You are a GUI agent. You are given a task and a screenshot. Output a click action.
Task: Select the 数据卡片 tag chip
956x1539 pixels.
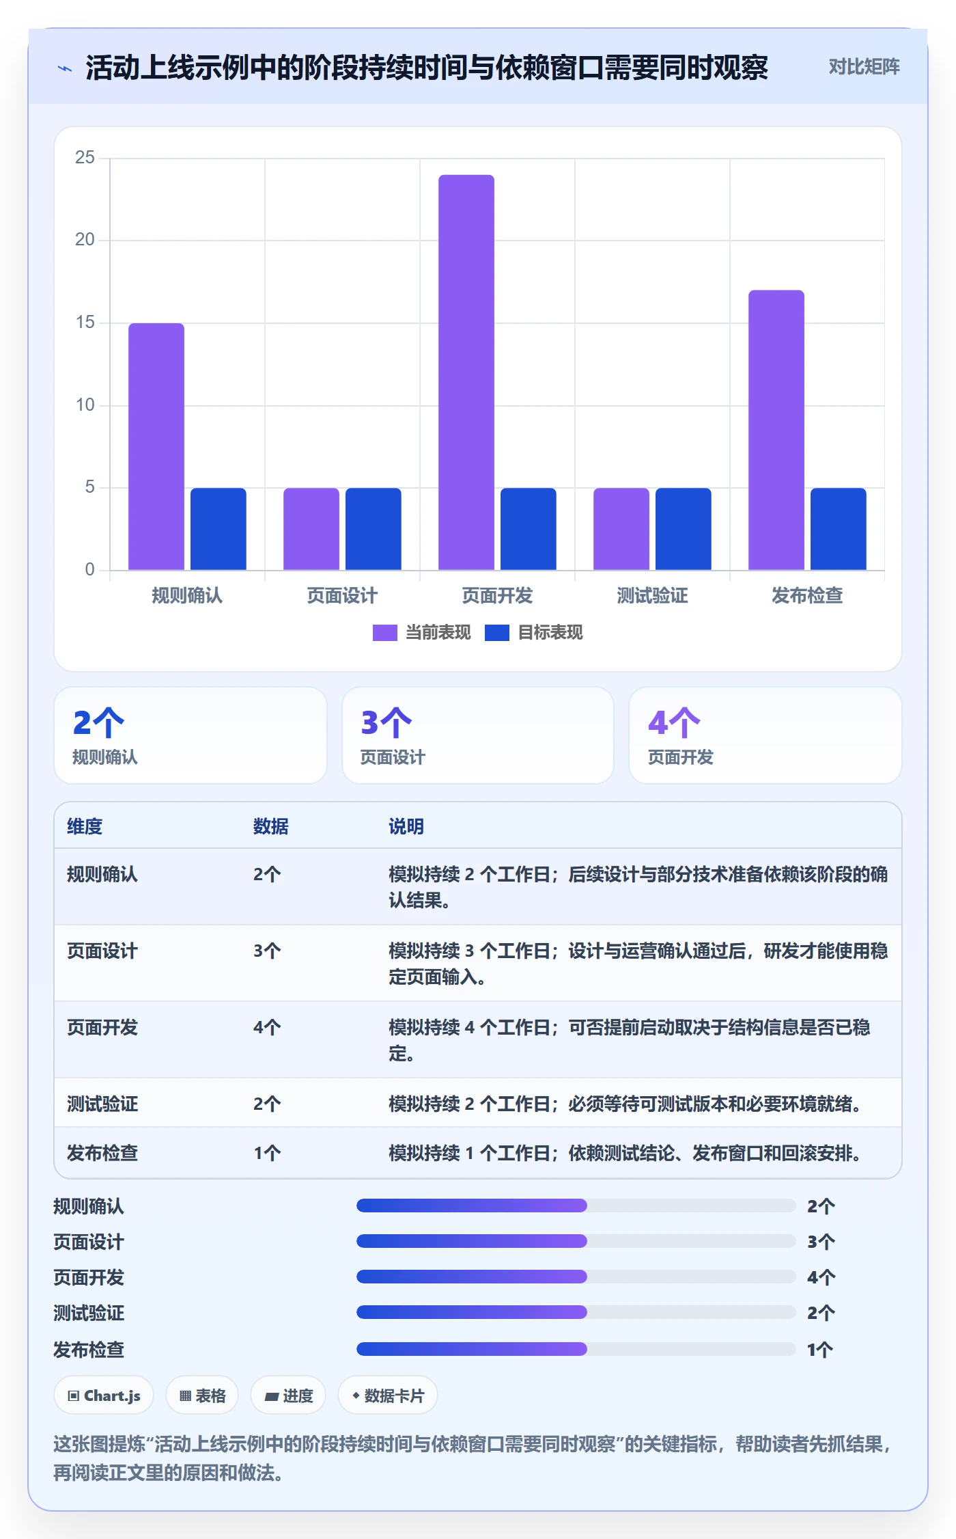(x=387, y=1395)
